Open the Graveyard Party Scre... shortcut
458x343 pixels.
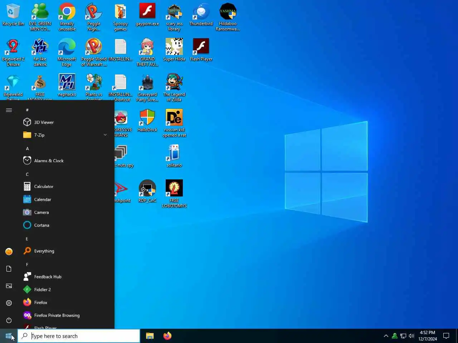pos(147,88)
